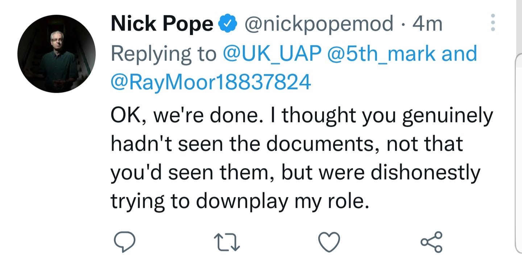The image size is (522, 269).
Task: Share the tweet using the share icon
Action: [x=431, y=242]
